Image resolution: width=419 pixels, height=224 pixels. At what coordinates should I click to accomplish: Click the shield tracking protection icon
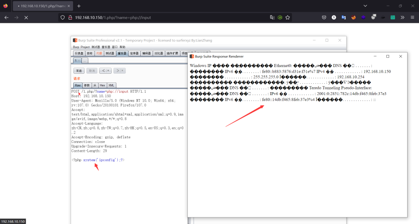point(62,18)
